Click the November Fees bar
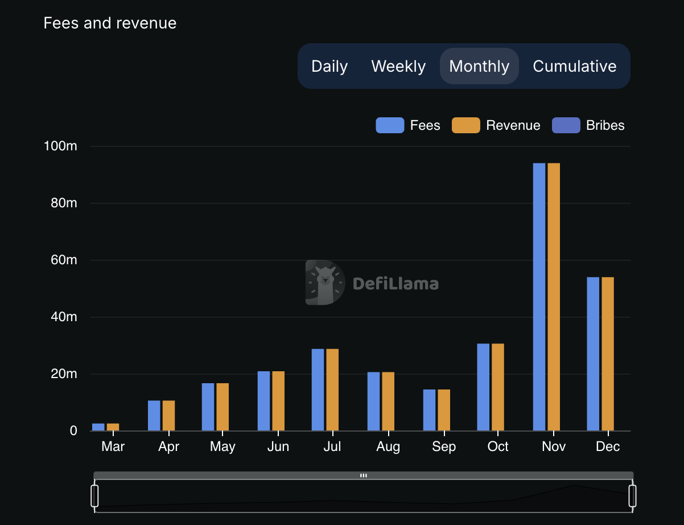The width and height of the screenshot is (684, 525). (539, 296)
